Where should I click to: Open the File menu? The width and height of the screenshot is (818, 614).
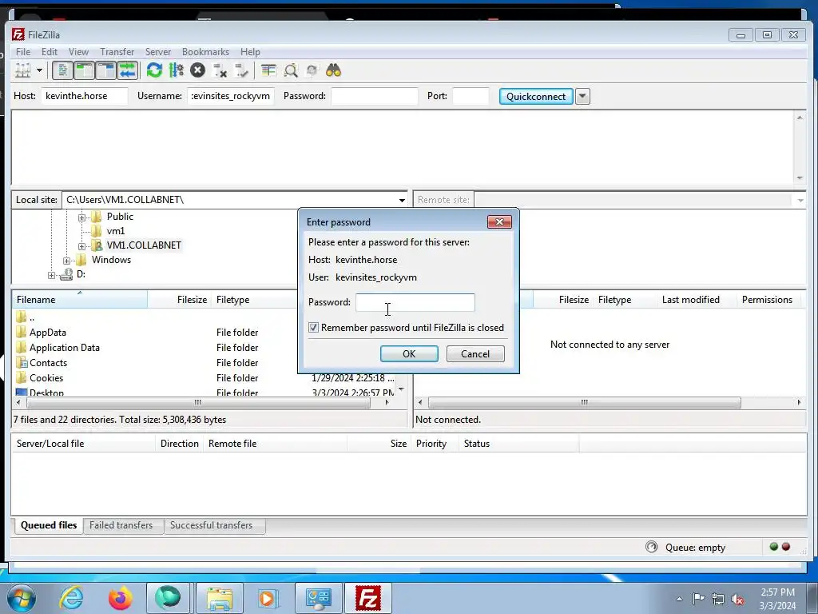pos(23,52)
